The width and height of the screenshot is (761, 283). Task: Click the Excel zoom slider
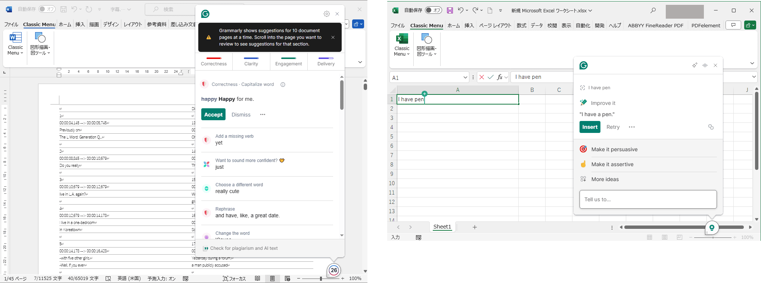coord(713,237)
